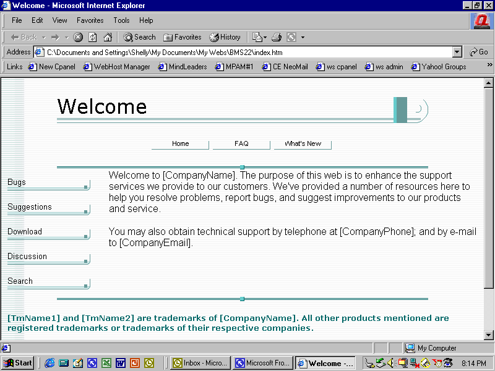Open the Bugs sidebar link

tap(49, 184)
